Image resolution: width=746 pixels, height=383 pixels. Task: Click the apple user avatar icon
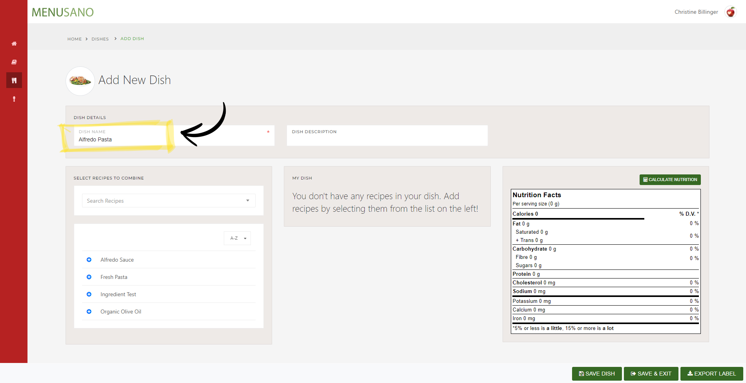point(730,12)
